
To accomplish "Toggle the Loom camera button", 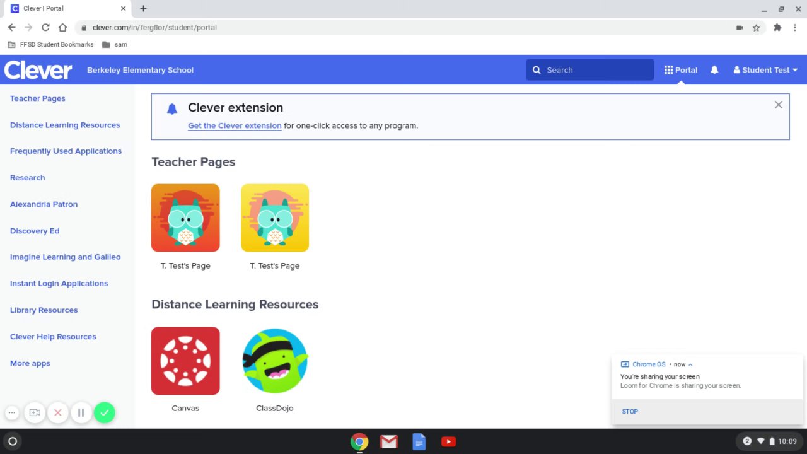I will point(35,413).
